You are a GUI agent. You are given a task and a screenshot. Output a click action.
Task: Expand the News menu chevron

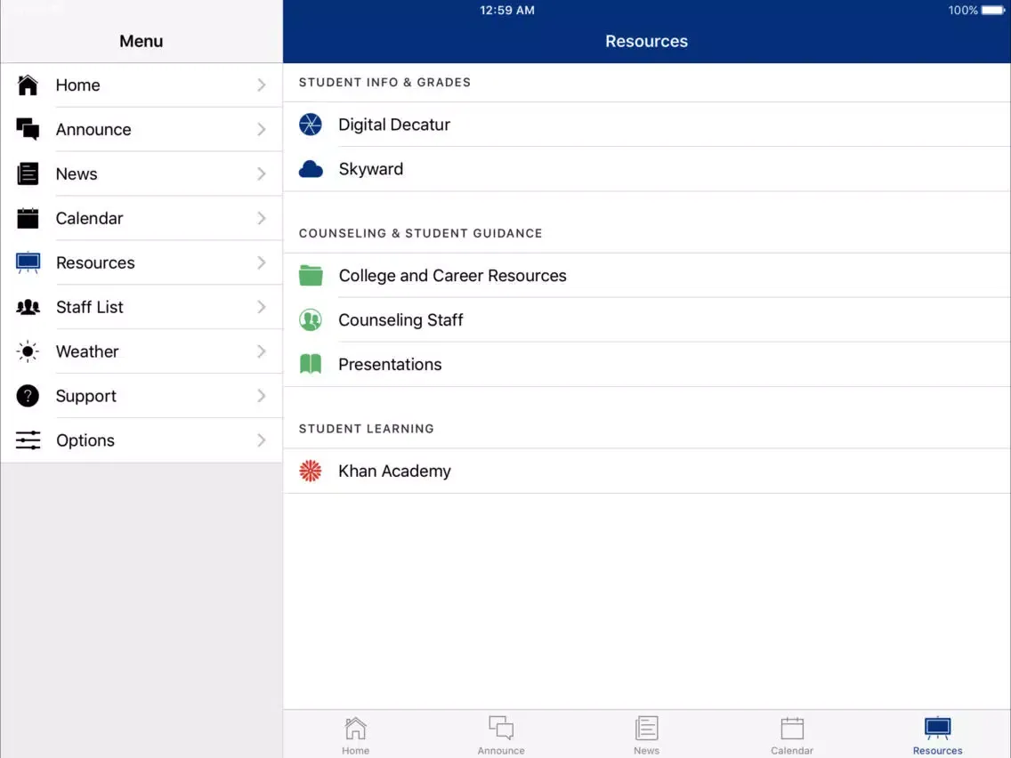(x=261, y=174)
